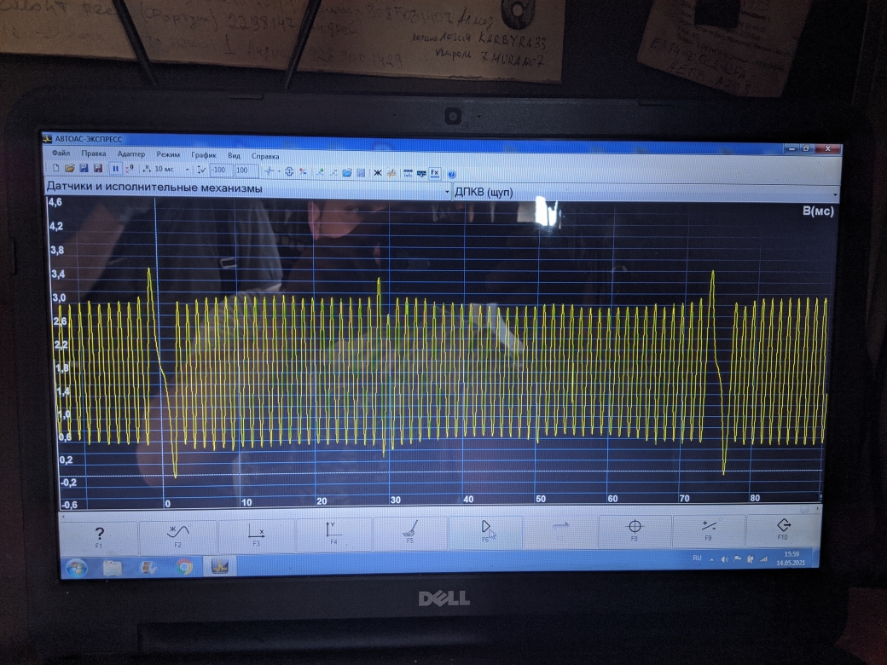Click the greyed save icon after blue folder
The image size is (887, 665).
pyautogui.click(x=361, y=172)
